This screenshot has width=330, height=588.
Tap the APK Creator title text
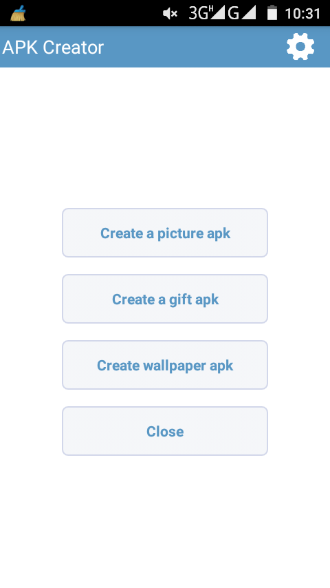[53, 48]
